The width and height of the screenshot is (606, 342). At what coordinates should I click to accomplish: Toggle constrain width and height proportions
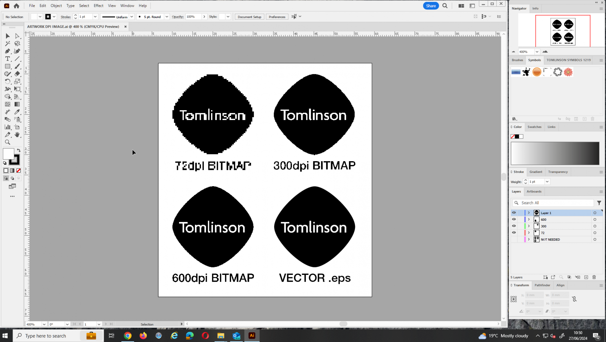574,299
